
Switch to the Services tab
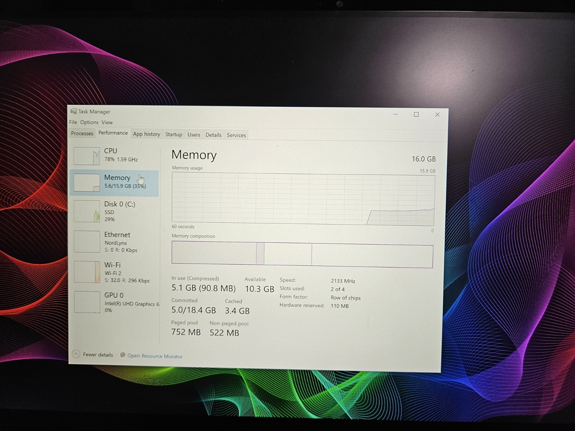coord(236,135)
